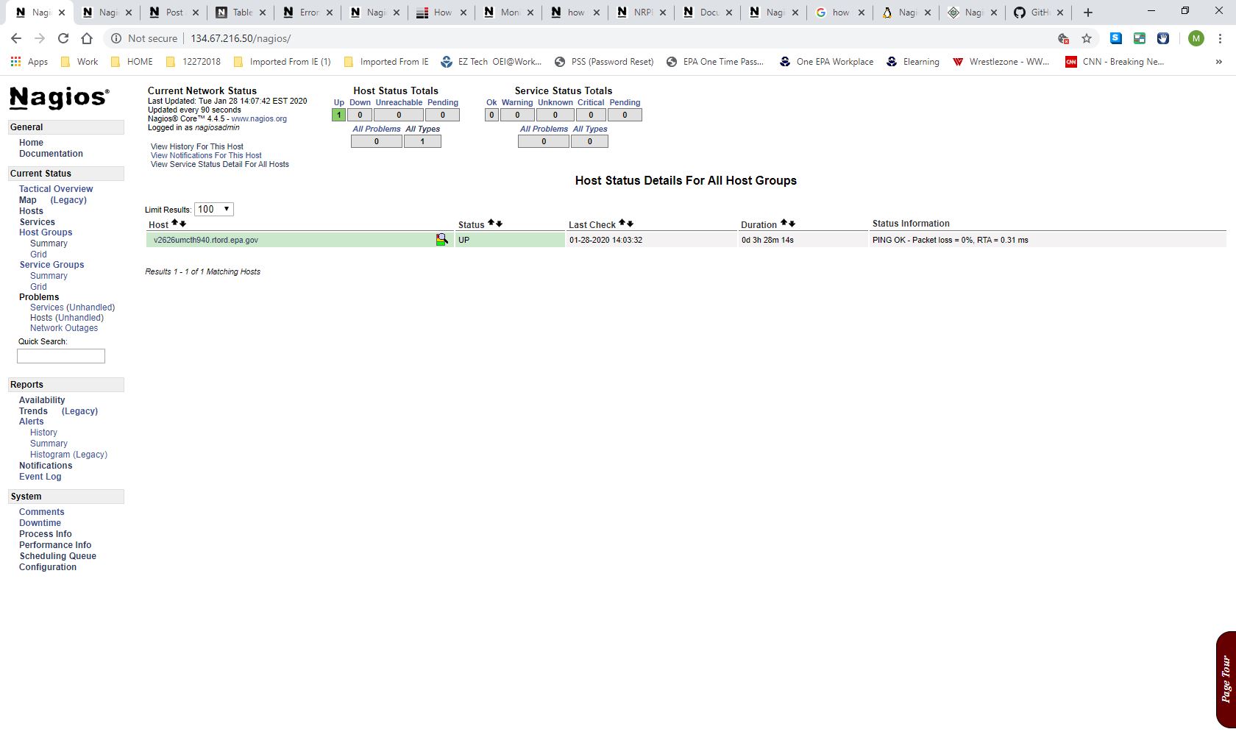Click the host service details magnifier icon

point(441,240)
